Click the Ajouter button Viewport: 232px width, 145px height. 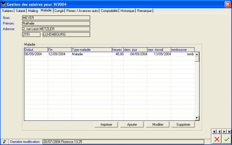click(x=132, y=125)
